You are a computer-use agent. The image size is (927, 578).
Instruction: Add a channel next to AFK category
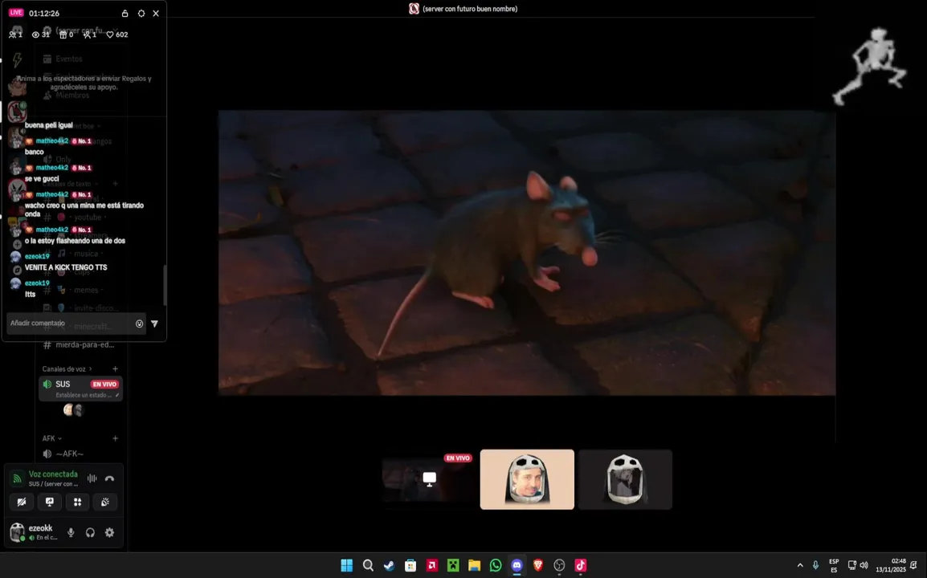coord(116,438)
